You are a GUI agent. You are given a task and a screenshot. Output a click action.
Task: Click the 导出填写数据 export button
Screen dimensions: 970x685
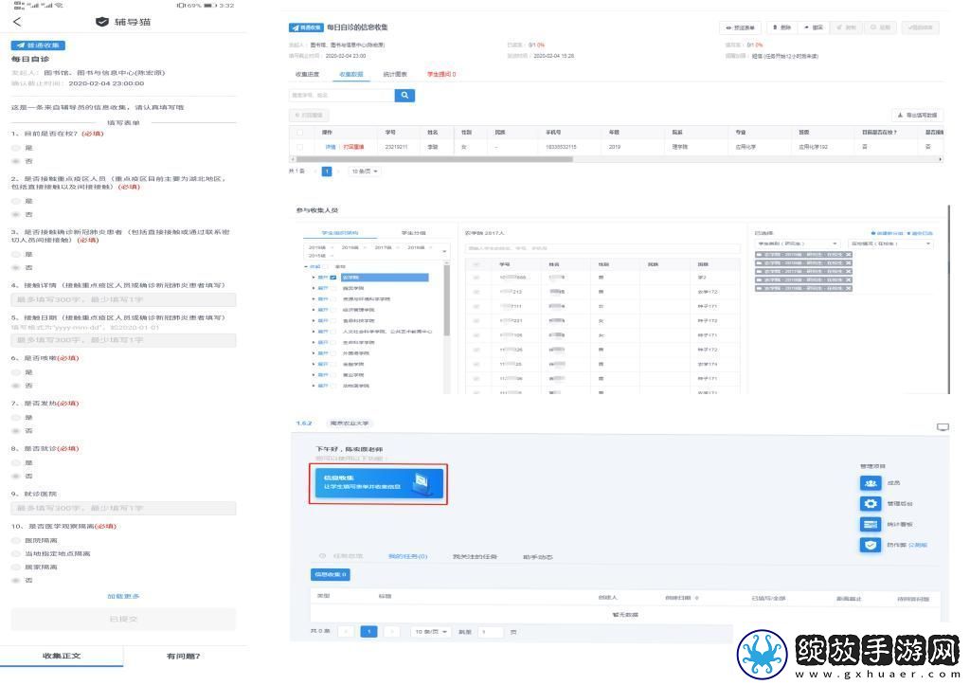(x=918, y=115)
